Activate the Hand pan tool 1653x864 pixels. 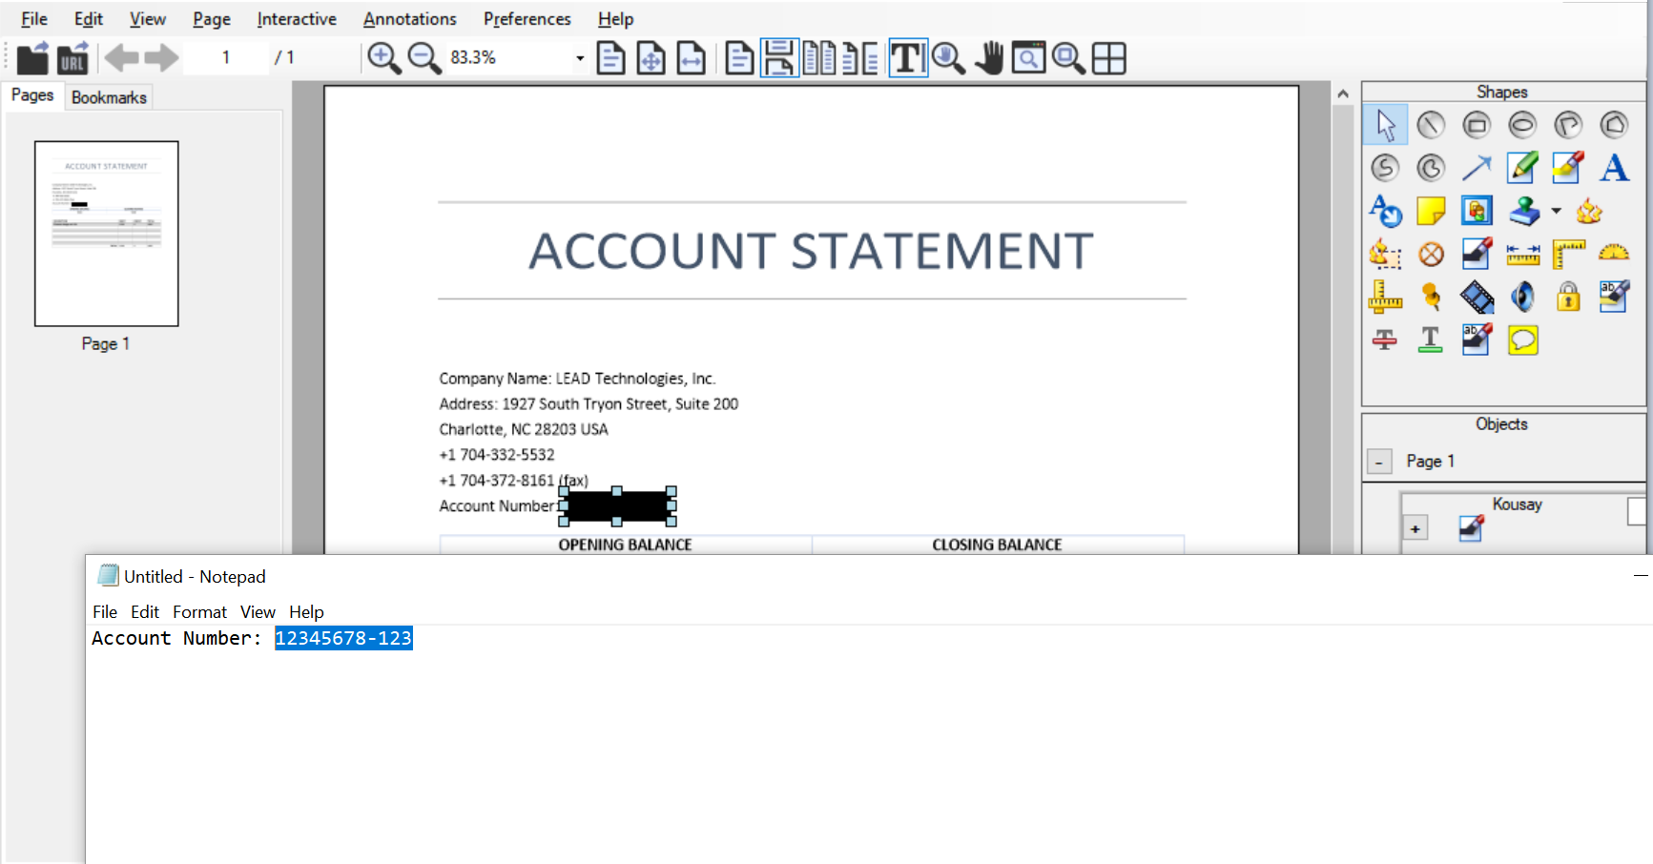(x=988, y=58)
